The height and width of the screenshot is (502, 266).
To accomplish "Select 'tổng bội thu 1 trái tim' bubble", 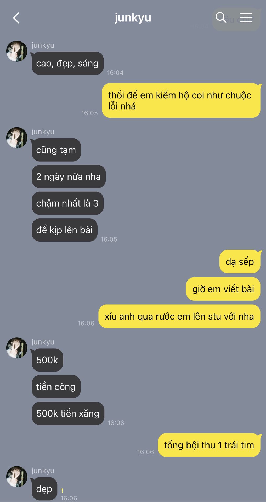I will click(209, 445).
